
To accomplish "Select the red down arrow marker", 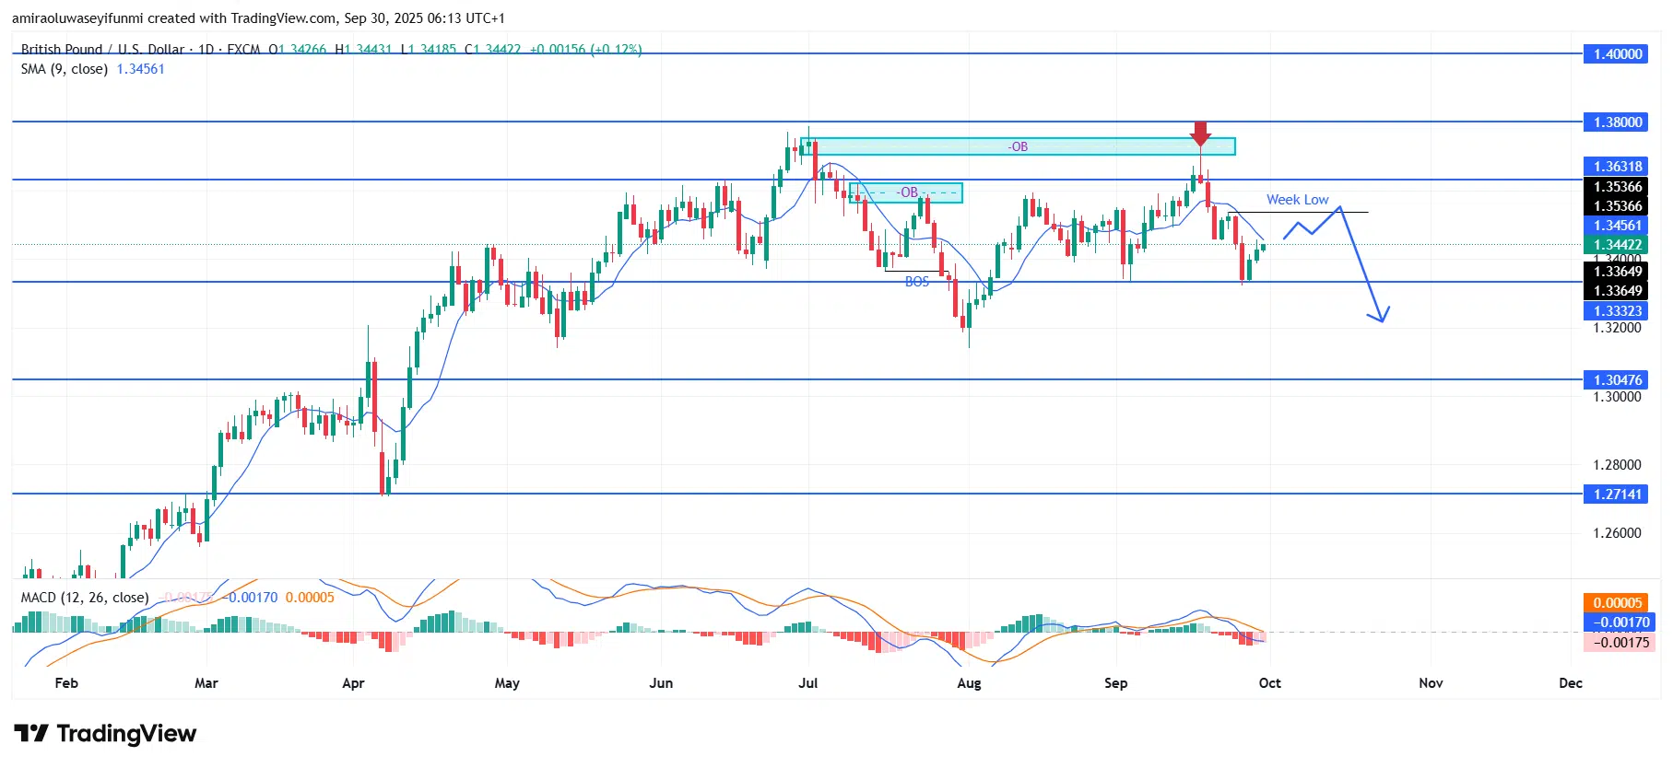I will click(x=1199, y=134).
